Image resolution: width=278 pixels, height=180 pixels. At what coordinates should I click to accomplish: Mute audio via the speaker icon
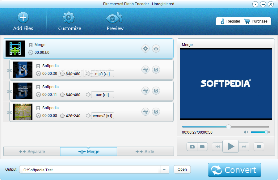(x=246, y=132)
